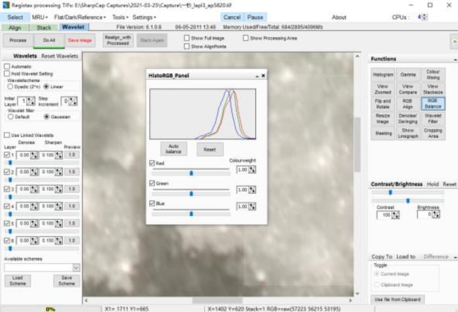Switch to the Align tab

coord(16,27)
